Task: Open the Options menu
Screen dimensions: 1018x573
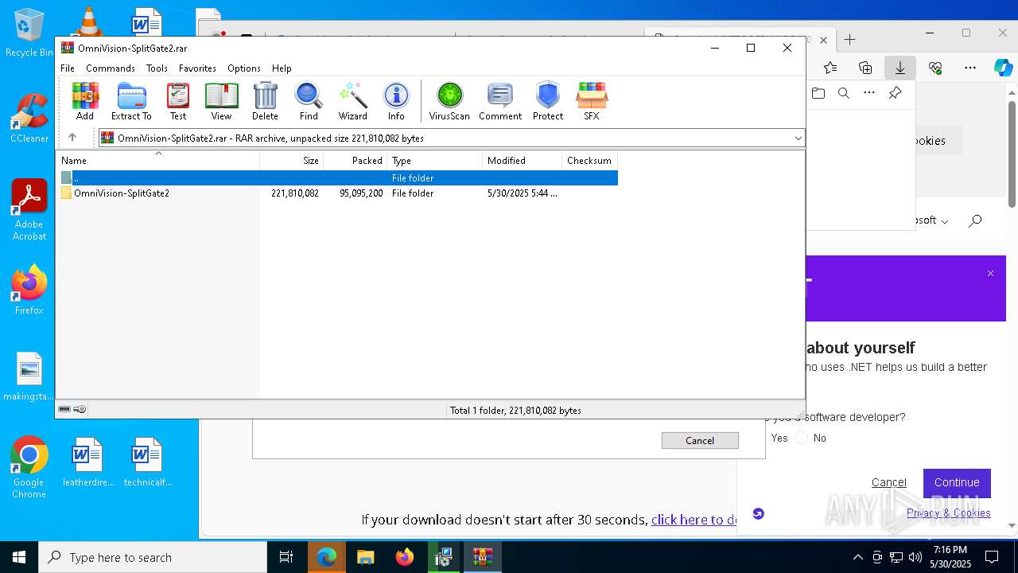Action: pos(244,68)
